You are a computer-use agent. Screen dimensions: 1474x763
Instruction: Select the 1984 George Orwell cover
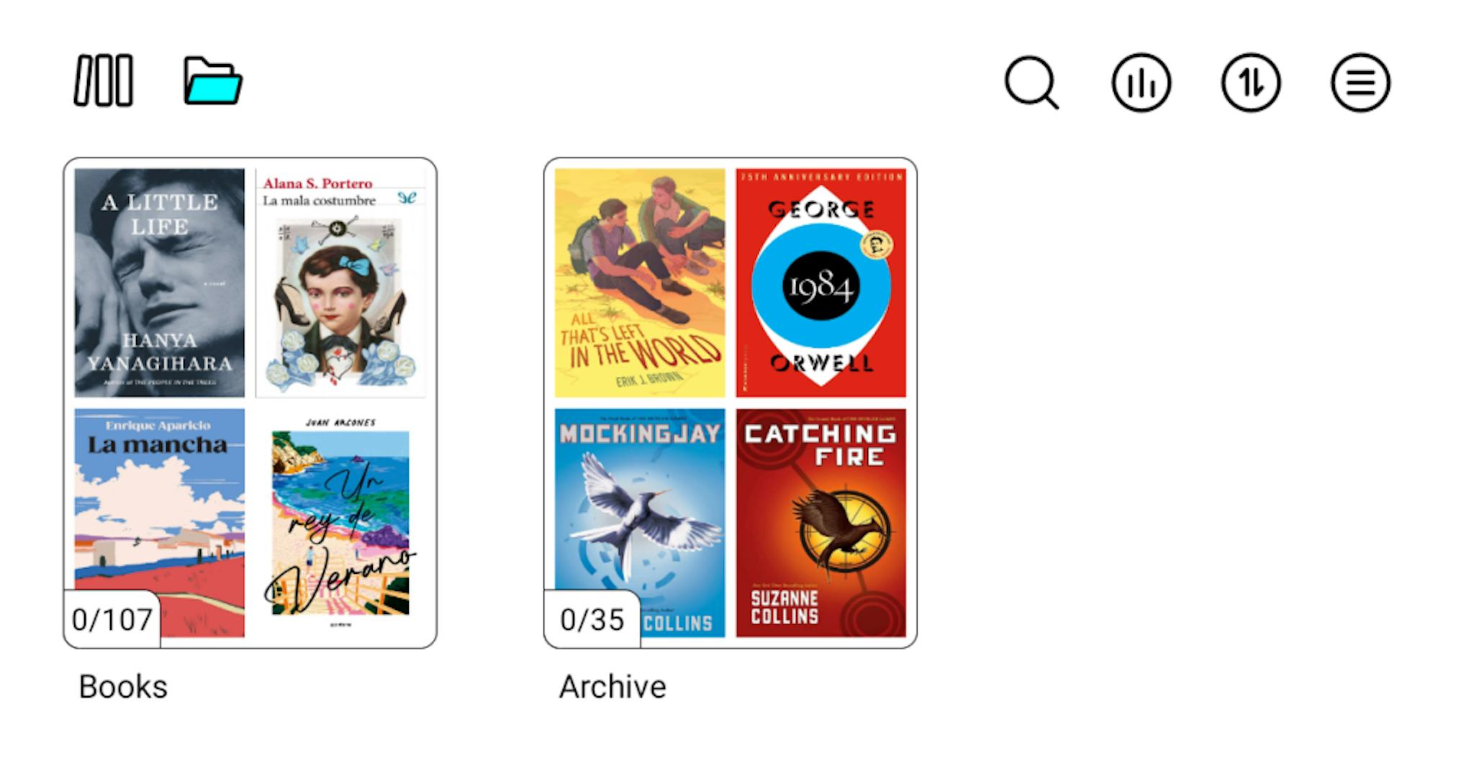(821, 283)
